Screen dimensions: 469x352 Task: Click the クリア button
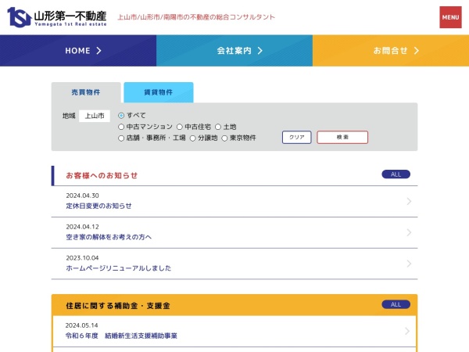(297, 137)
